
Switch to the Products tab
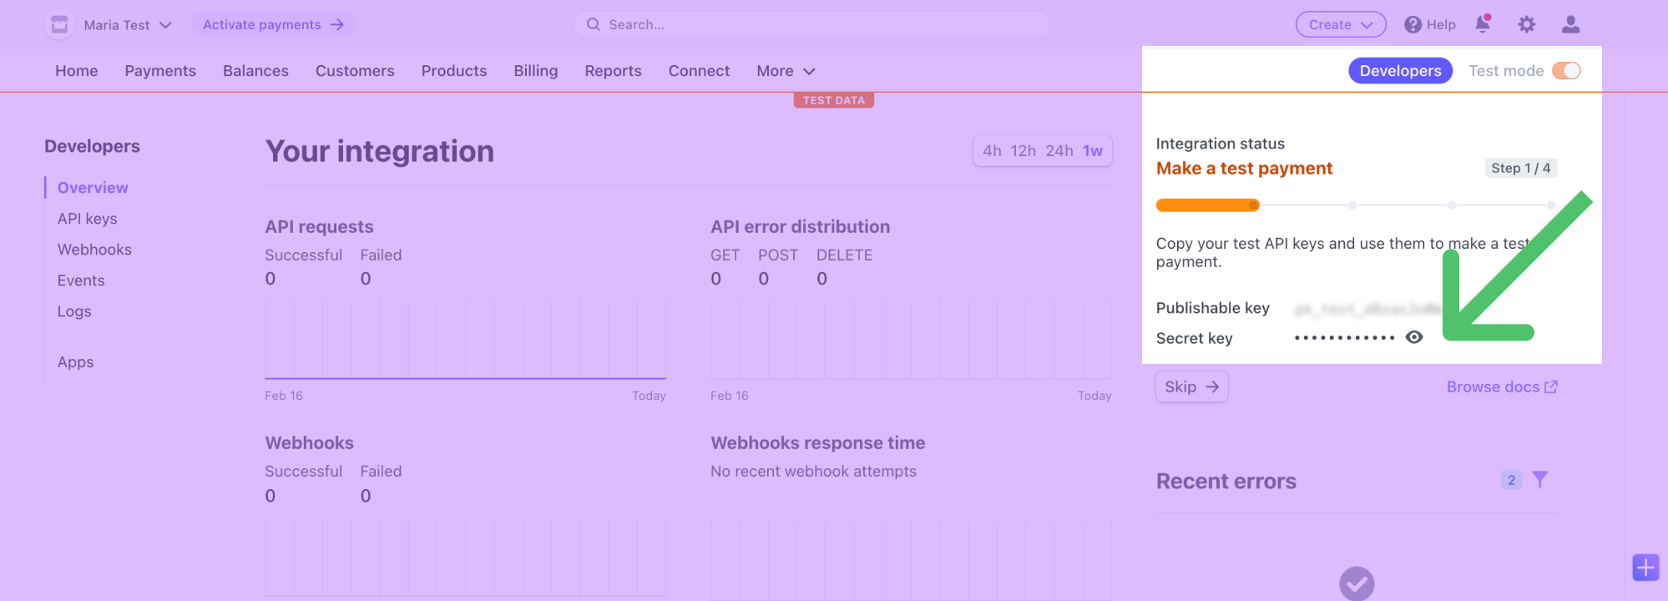[454, 71]
